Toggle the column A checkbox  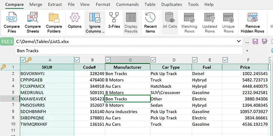coord(23,60)
